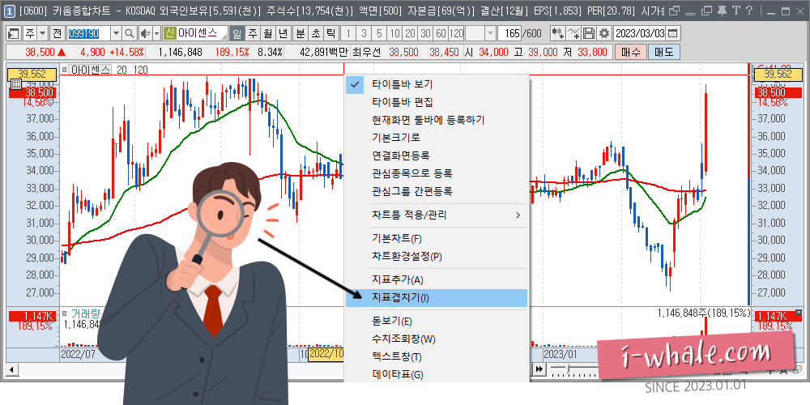Select the 30 interval button

pos(426,34)
